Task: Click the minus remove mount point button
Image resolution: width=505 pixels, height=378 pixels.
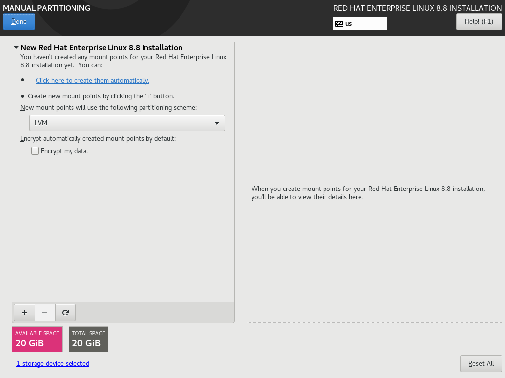Action: pos(45,313)
